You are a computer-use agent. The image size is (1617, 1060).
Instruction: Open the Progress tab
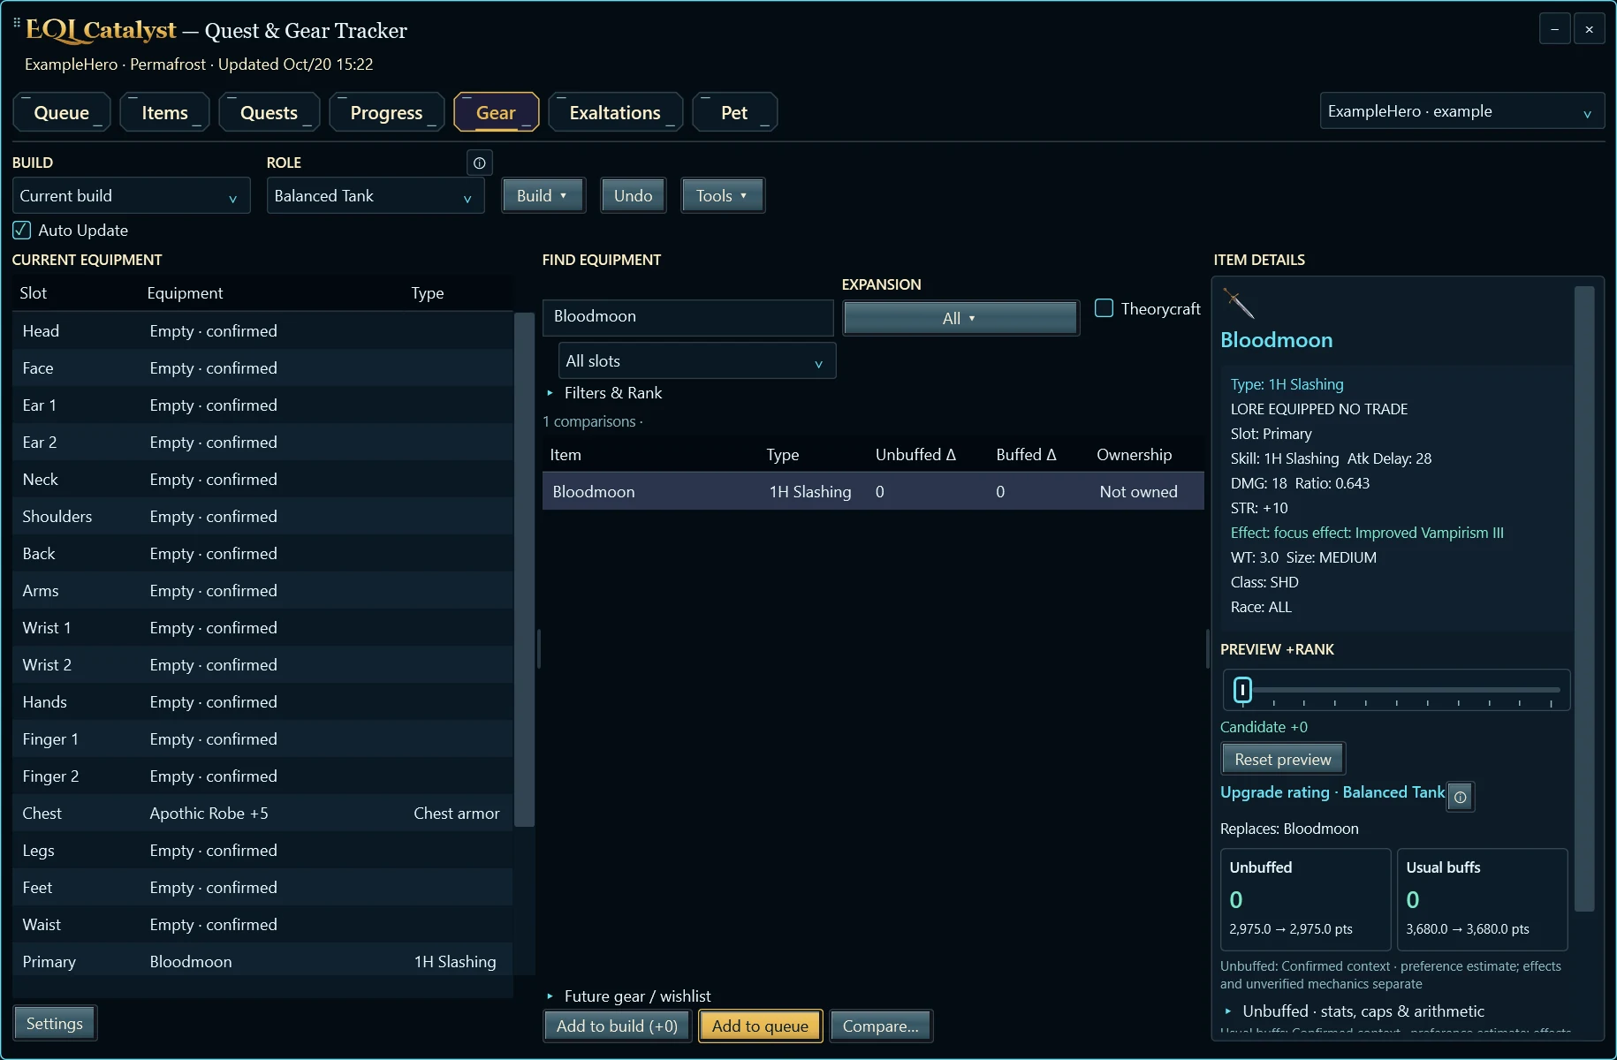pos(386,112)
